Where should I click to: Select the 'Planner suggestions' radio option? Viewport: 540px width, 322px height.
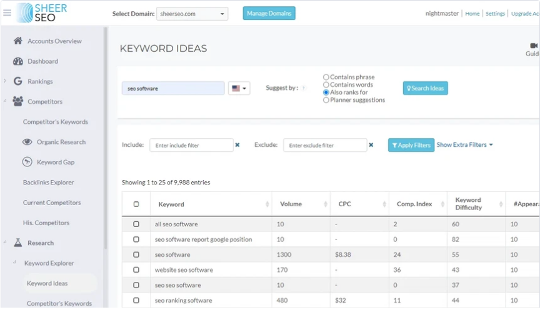coord(326,100)
